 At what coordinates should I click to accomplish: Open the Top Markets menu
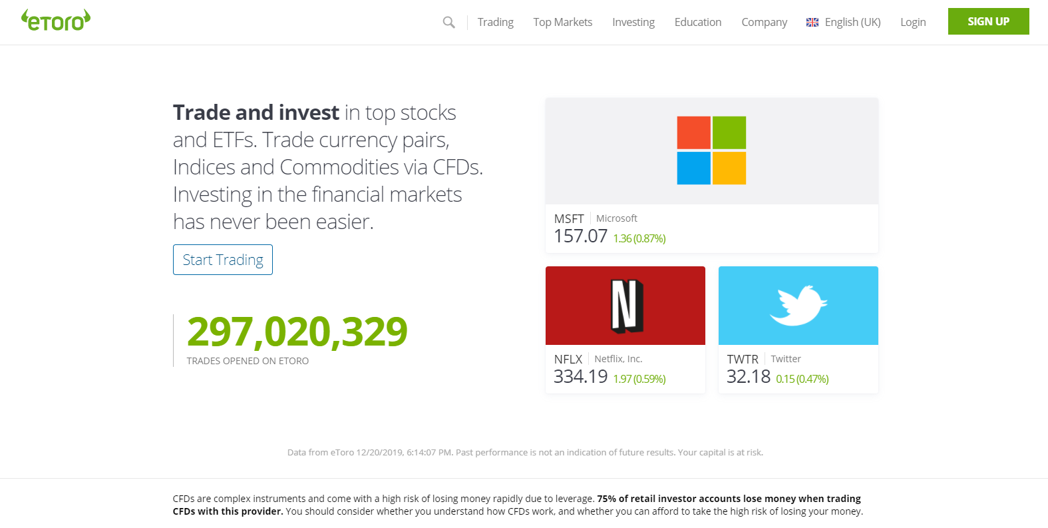click(x=562, y=22)
